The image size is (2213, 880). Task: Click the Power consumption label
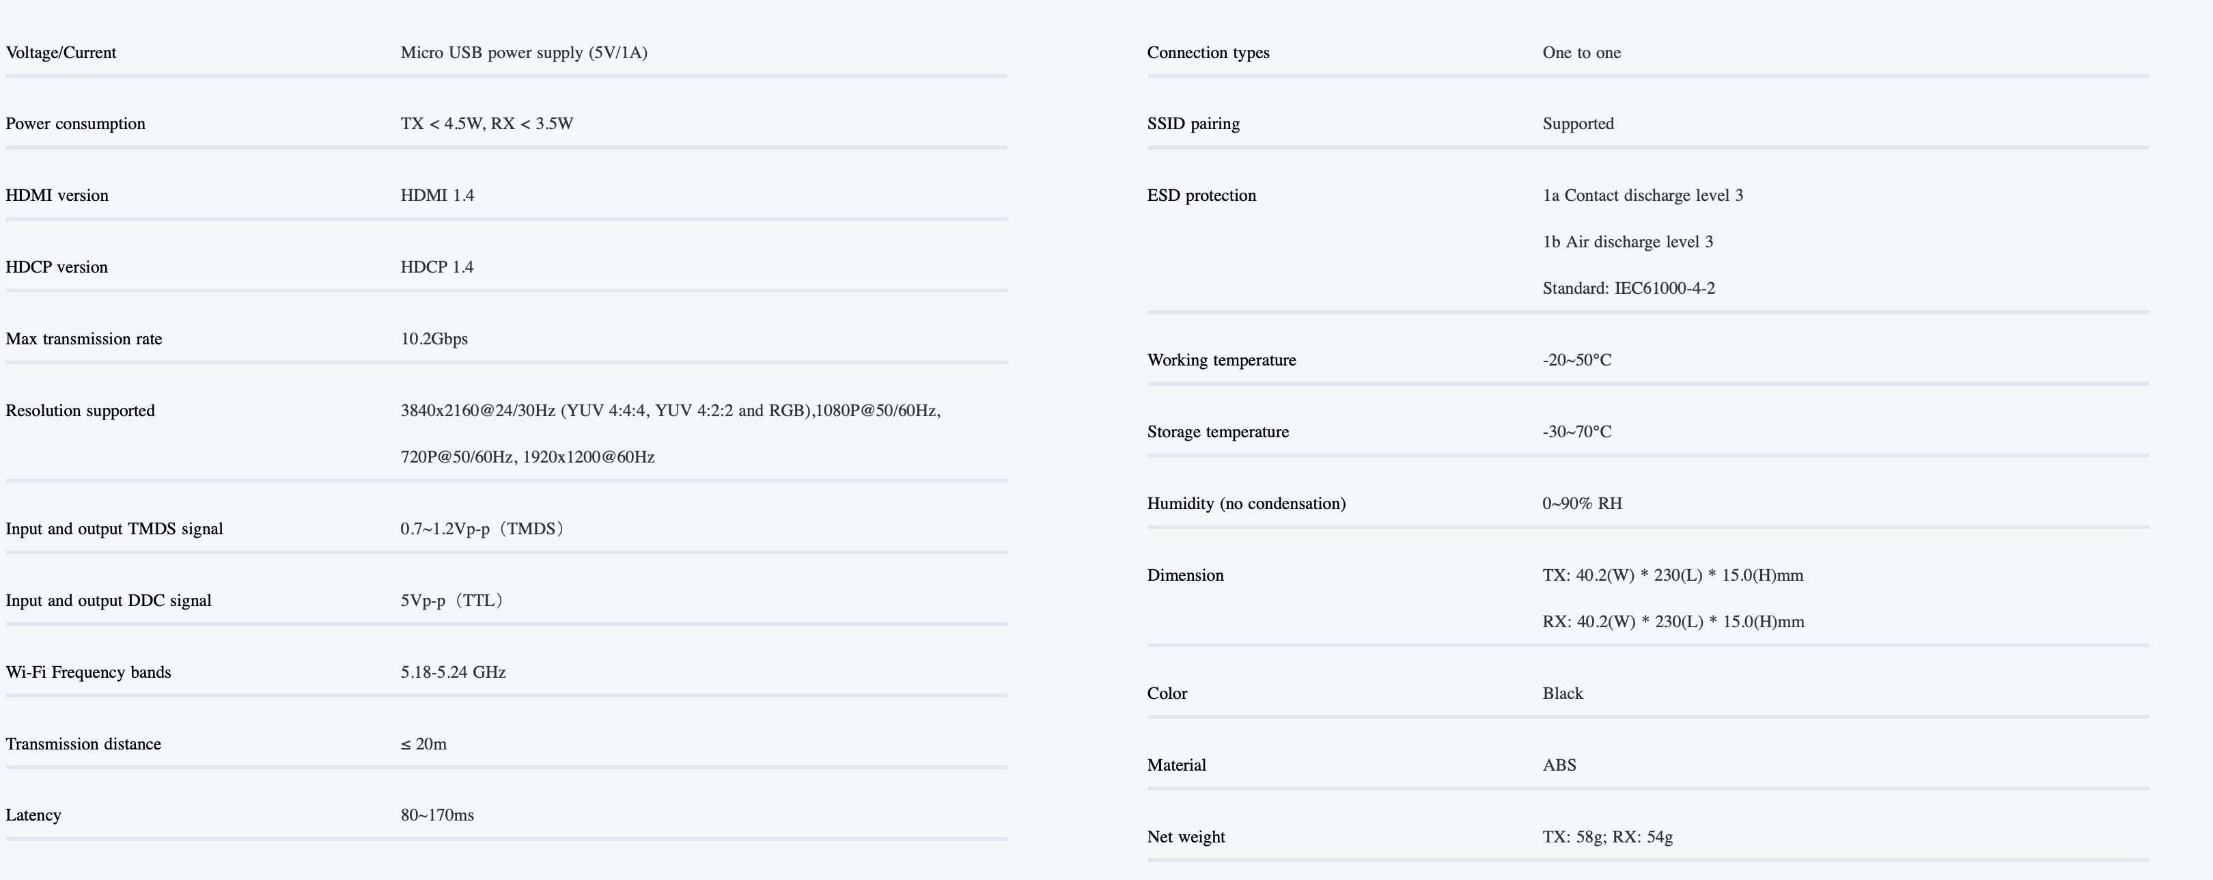(76, 124)
